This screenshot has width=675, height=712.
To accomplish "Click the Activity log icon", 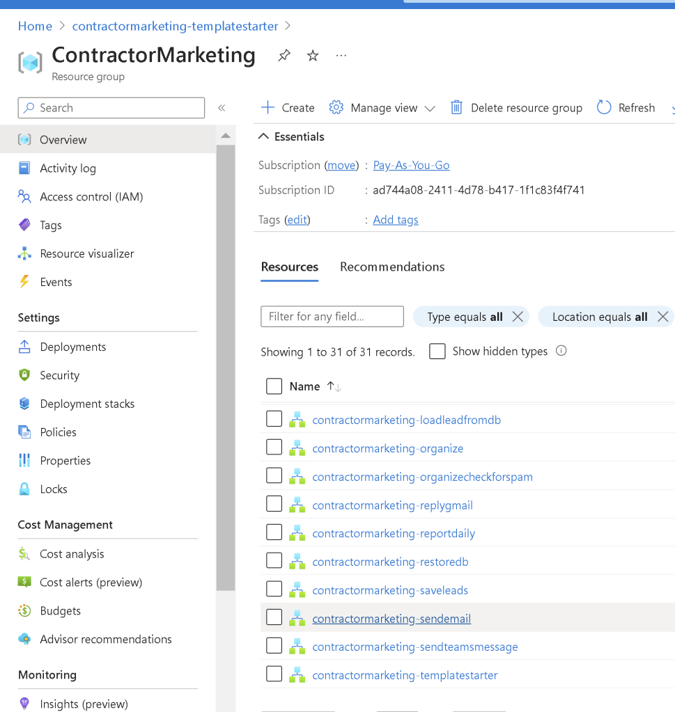I will (x=24, y=168).
